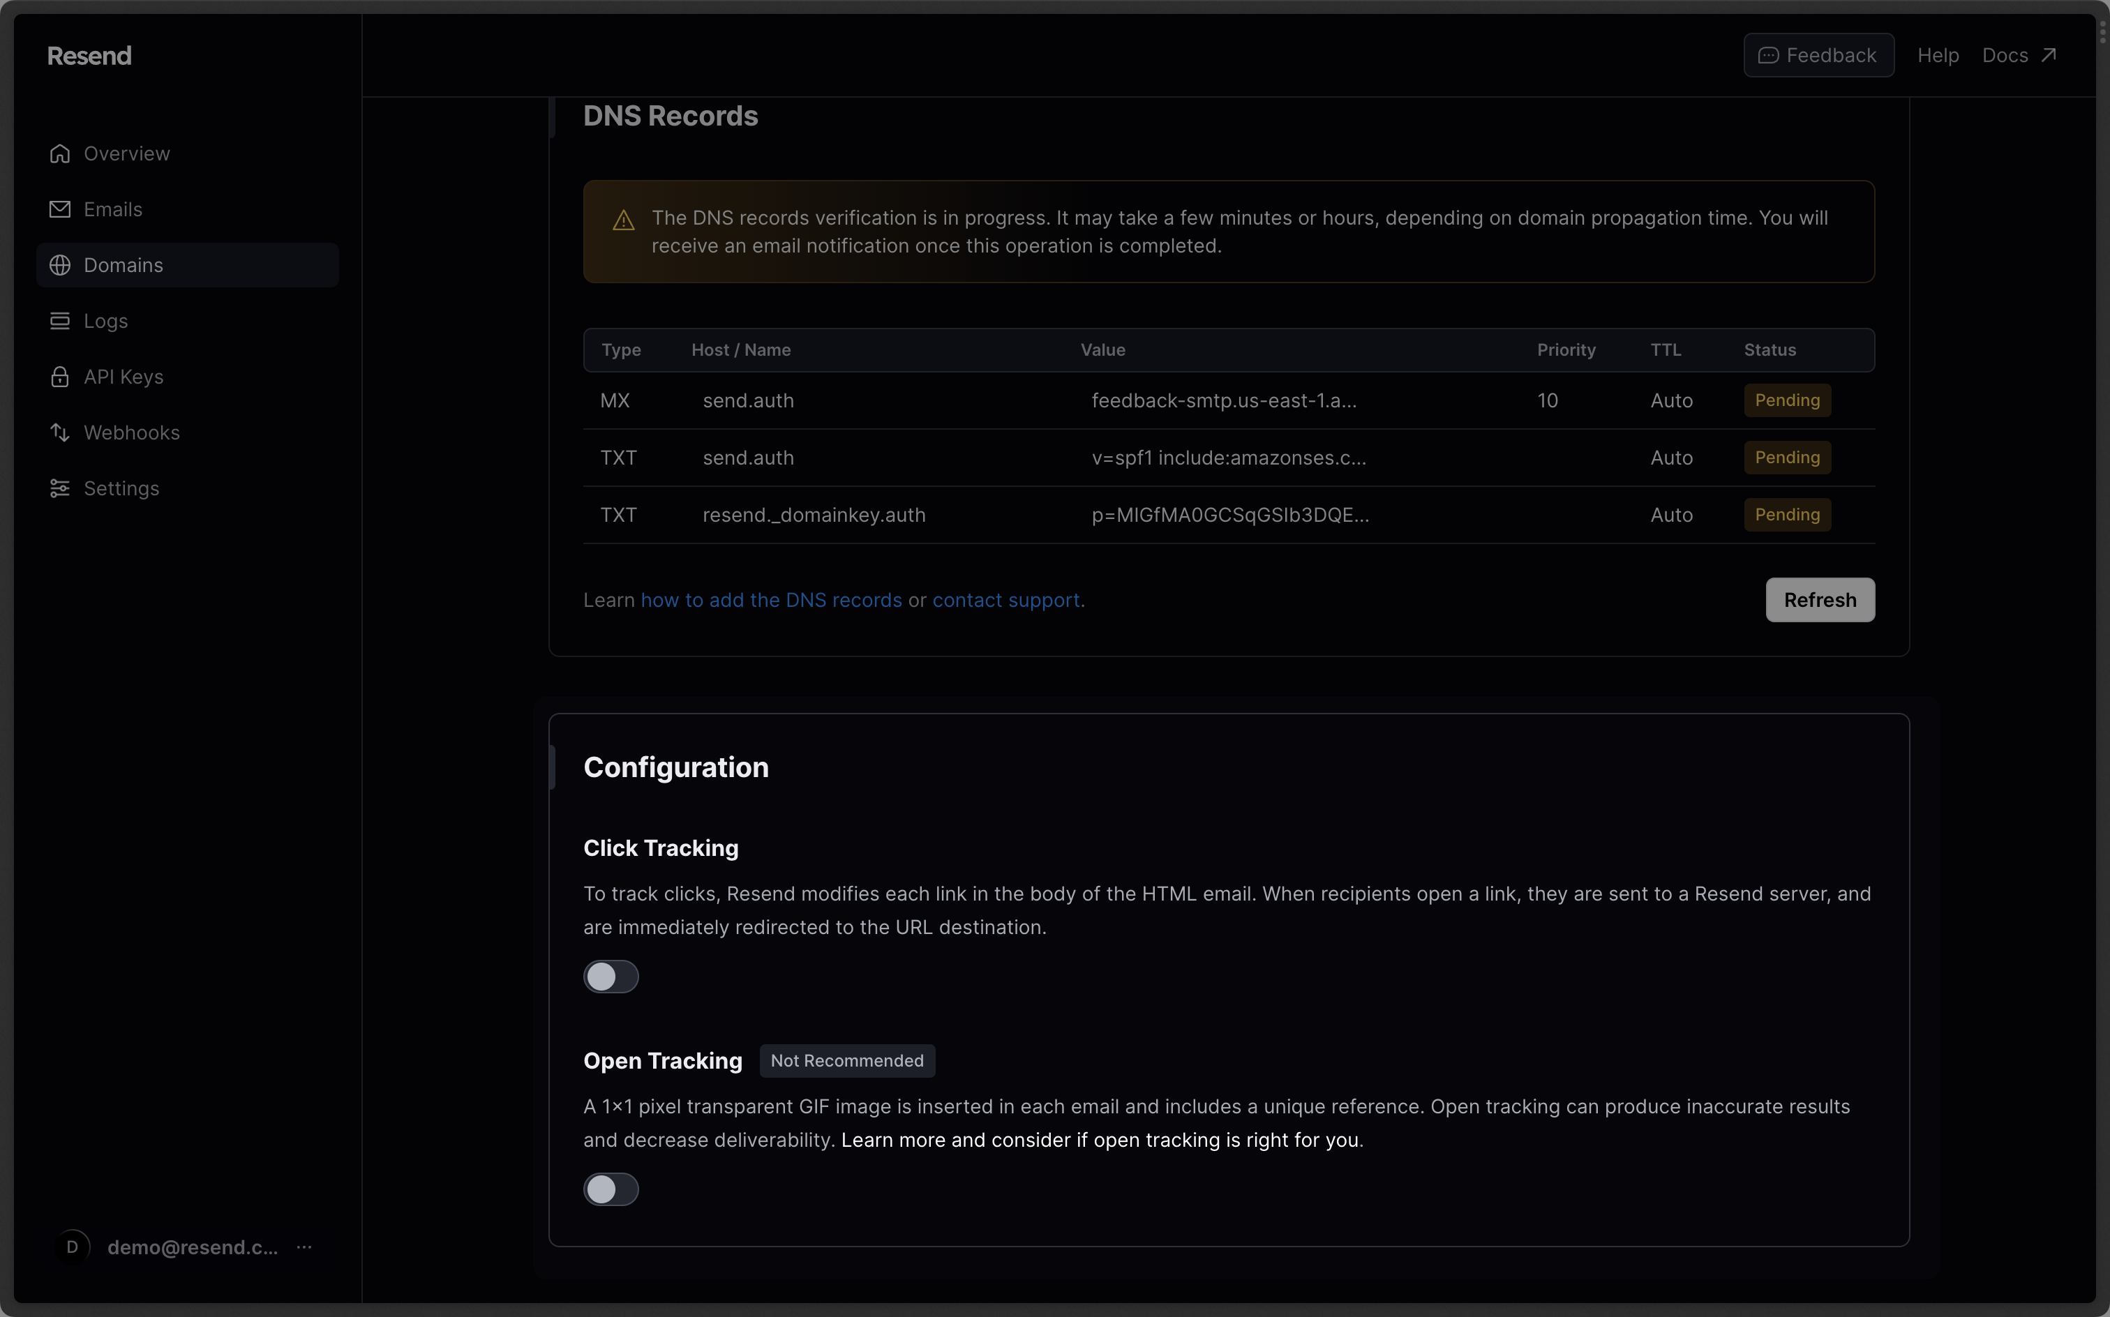Click Pending badge of resend._domainkey.auth record
The width and height of the screenshot is (2110, 1317).
[1787, 515]
